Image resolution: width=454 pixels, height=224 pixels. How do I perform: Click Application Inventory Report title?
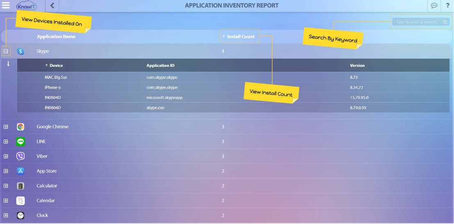point(232,5)
